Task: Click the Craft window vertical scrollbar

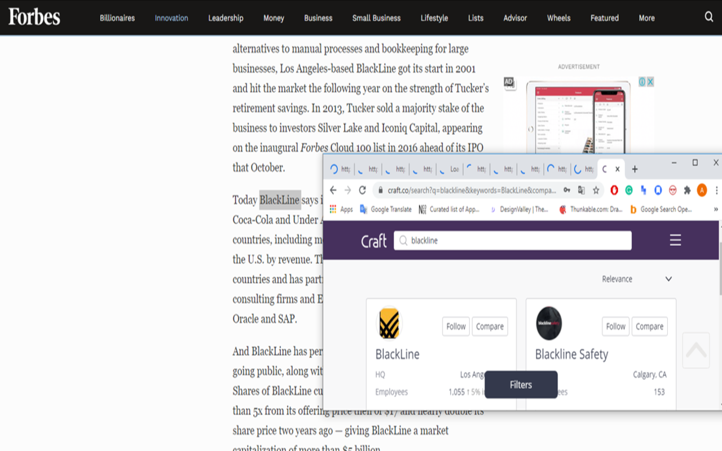Action: coord(719,268)
